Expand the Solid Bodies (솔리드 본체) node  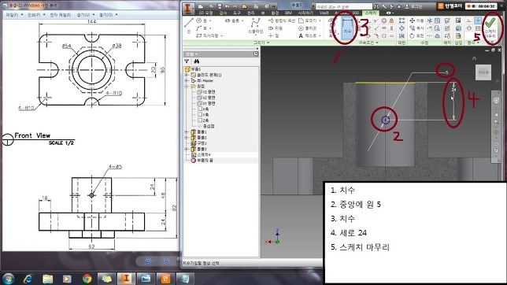point(187,75)
